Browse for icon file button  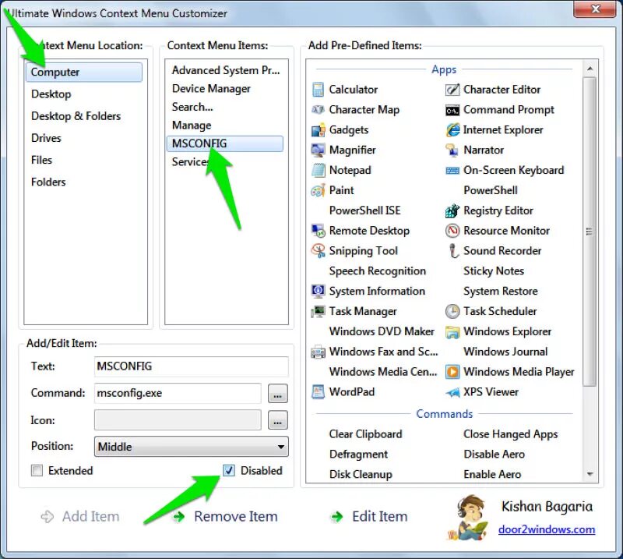coord(278,420)
